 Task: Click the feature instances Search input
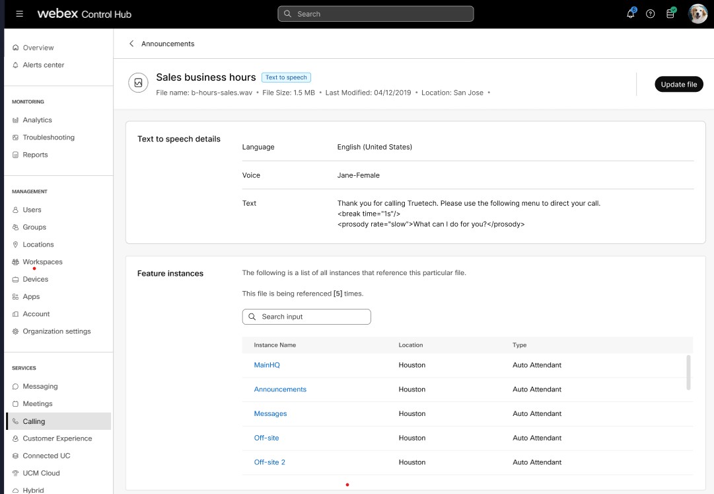click(x=306, y=317)
